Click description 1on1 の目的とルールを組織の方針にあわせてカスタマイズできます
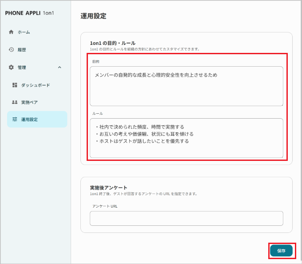302x264 pixels. click(x=145, y=49)
